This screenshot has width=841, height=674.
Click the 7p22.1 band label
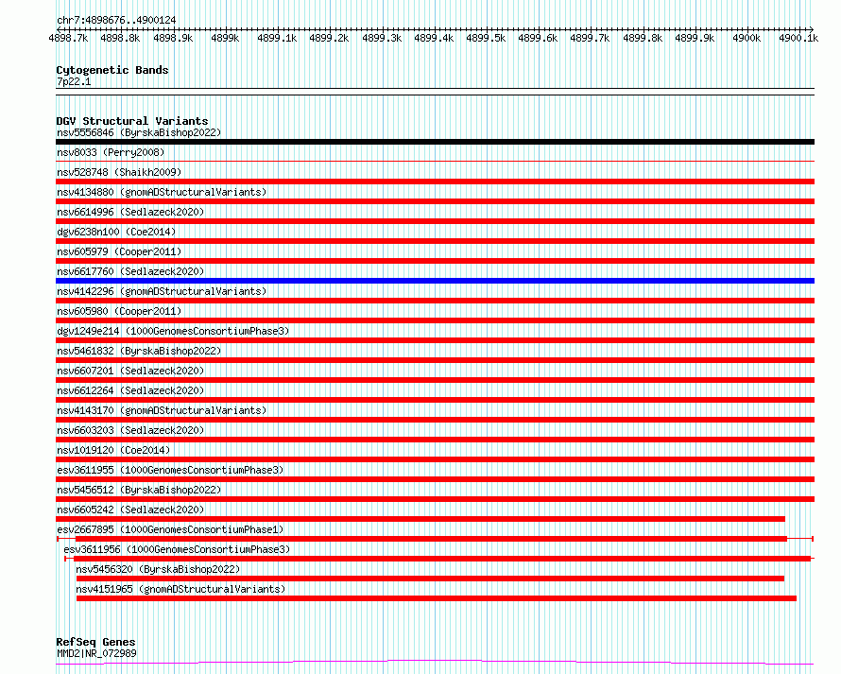(74, 81)
